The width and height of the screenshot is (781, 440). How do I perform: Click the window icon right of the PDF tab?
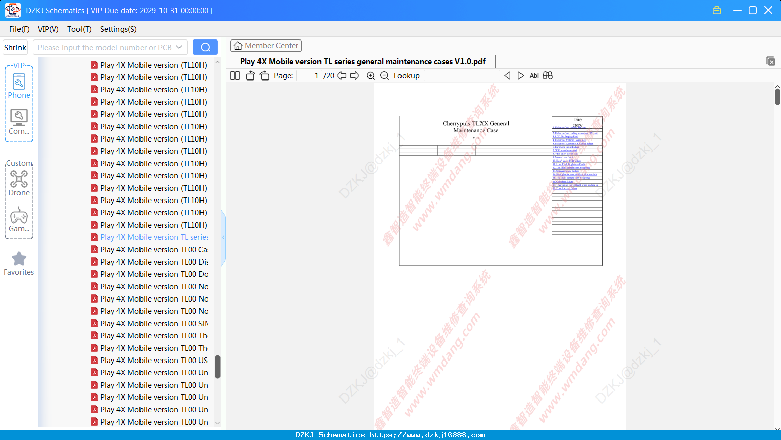[x=771, y=61]
